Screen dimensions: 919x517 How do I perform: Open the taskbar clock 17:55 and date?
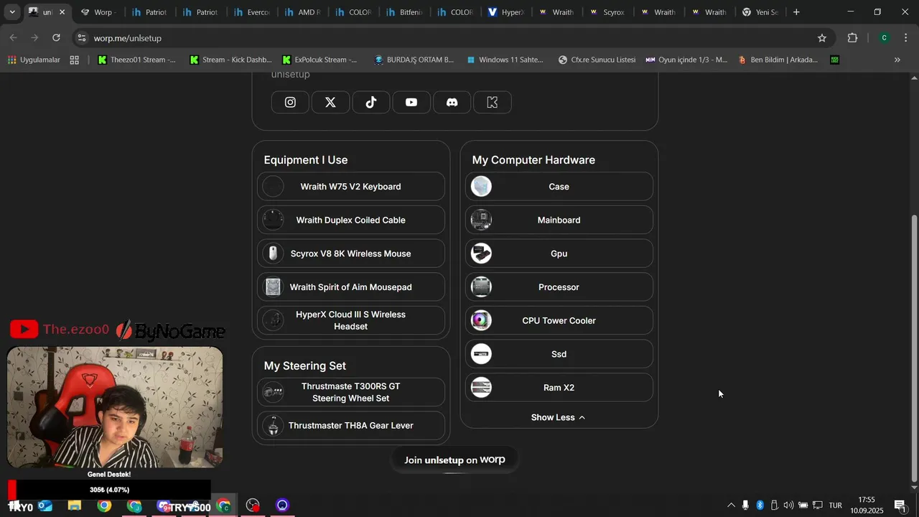point(867,506)
